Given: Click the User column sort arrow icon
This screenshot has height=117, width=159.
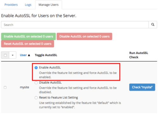Looking at the screenshot, I should [x=29, y=55].
